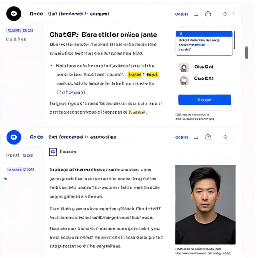The width and height of the screenshot is (258, 258).
Task: Click the blue circular avatar icon
Action: tap(14, 137)
